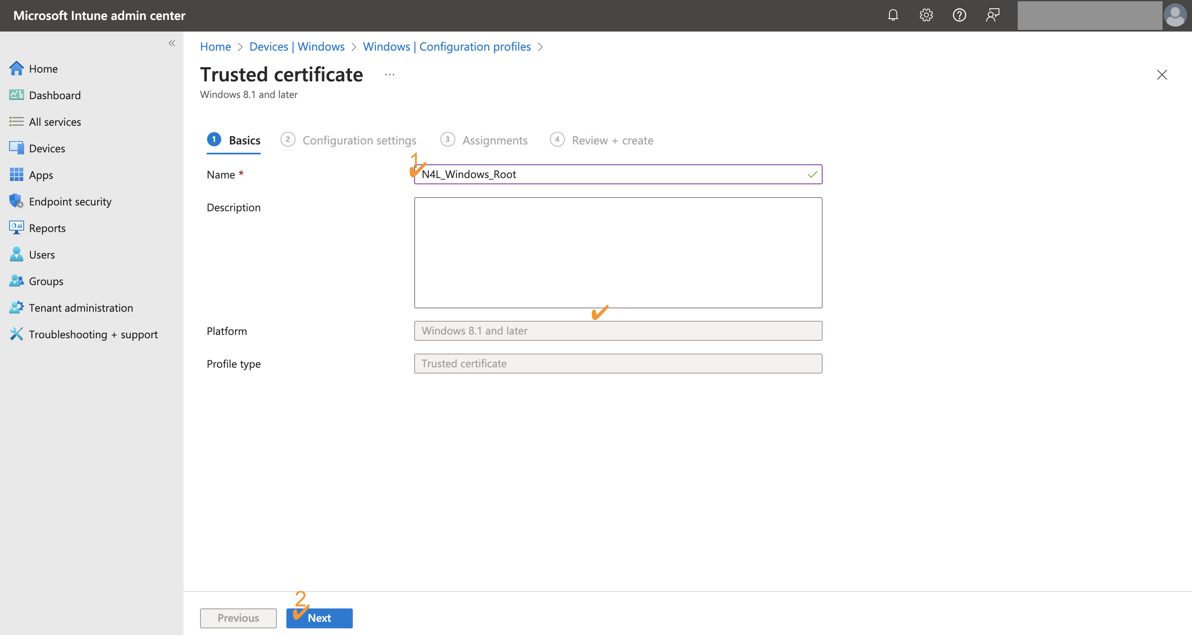The image size is (1192, 635).
Task: Open the ellipsis menu next to Trusted certificate
Action: 389,74
